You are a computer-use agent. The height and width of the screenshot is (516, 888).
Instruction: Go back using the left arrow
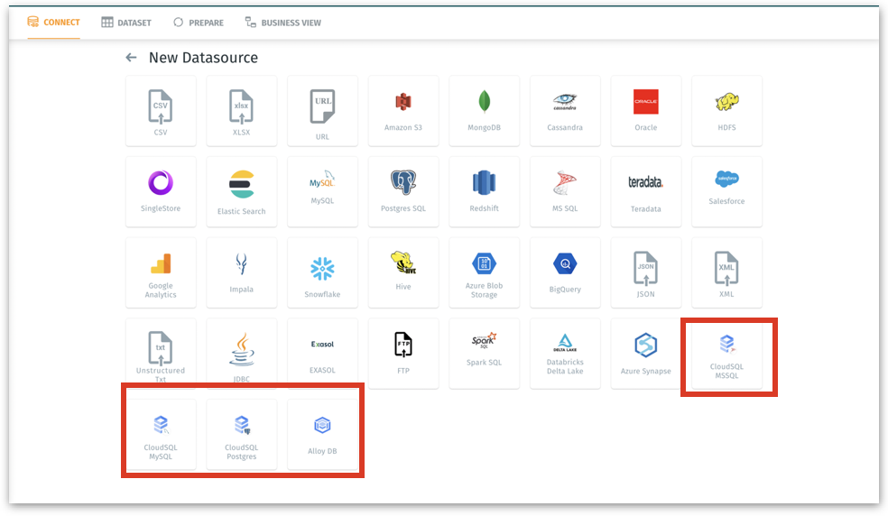pyautogui.click(x=131, y=57)
